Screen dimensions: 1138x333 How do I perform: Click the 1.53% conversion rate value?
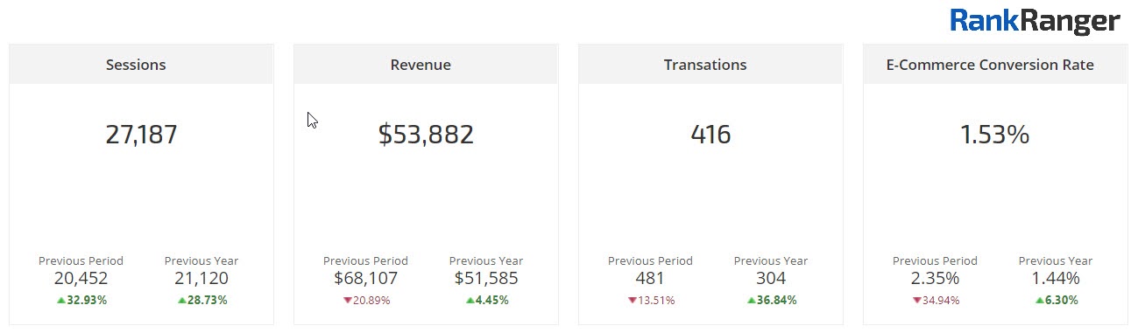pyautogui.click(x=994, y=135)
